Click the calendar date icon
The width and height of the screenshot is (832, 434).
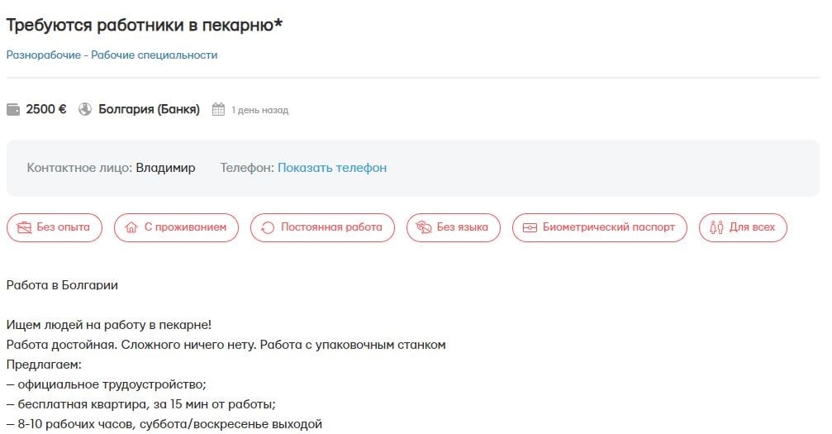pyautogui.click(x=219, y=109)
